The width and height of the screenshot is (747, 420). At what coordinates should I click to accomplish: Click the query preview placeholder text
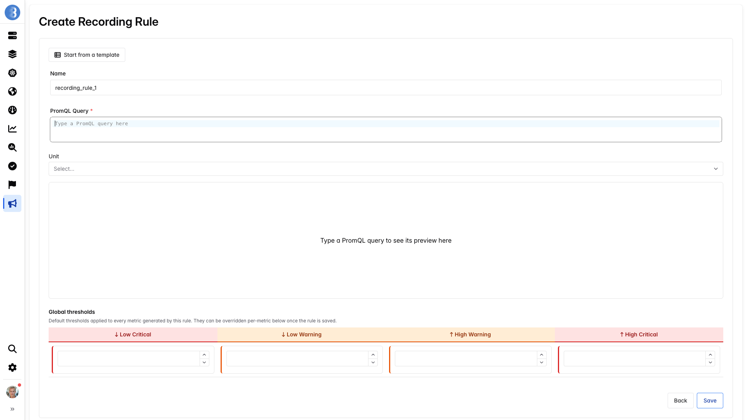click(386, 240)
